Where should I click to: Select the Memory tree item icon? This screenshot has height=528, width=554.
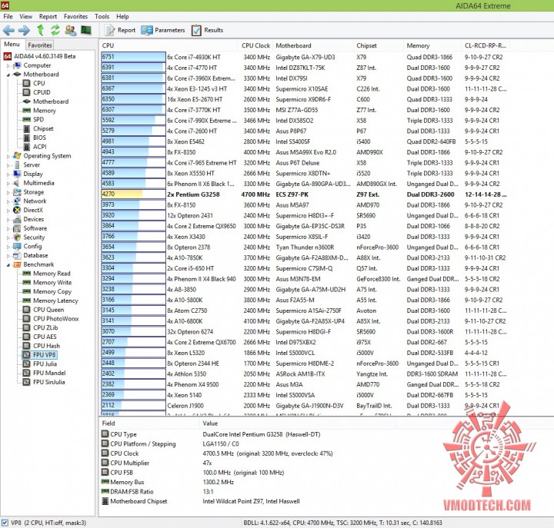pos(26,111)
